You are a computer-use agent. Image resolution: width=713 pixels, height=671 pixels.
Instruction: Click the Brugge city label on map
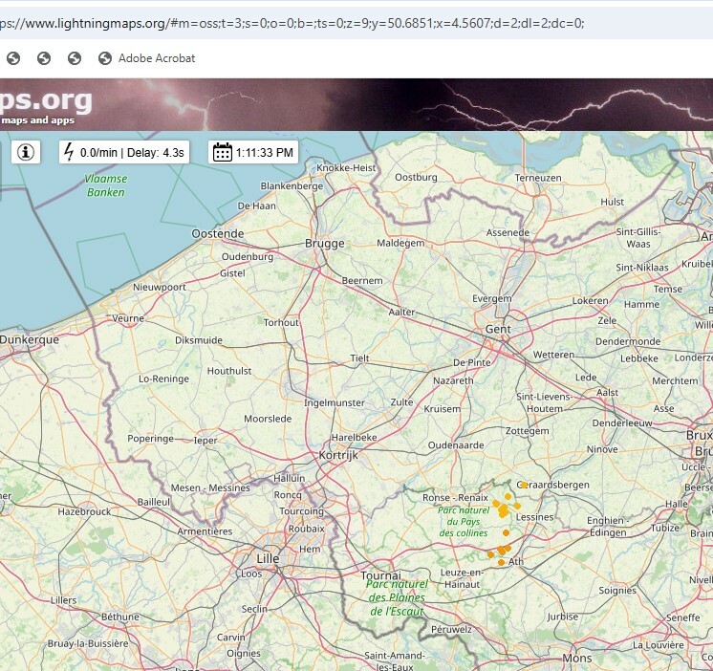324,244
